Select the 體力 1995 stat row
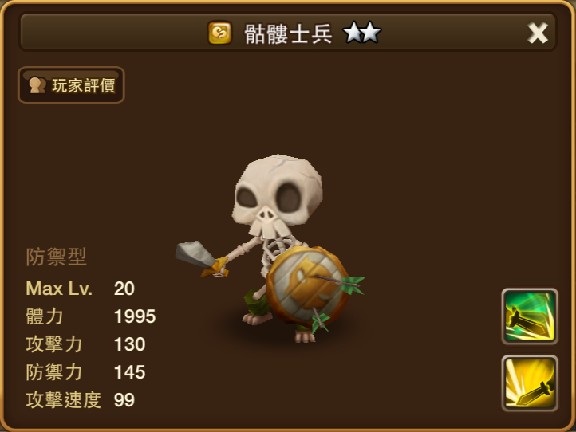Image resolution: width=576 pixels, height=432 pixels. coord(91,316)
